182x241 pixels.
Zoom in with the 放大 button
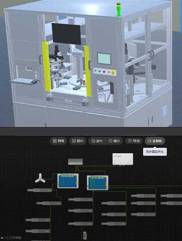[97, 141]
